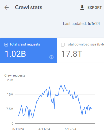
Task: Click the 7.5M y-axis label
Action: point(10,109)
